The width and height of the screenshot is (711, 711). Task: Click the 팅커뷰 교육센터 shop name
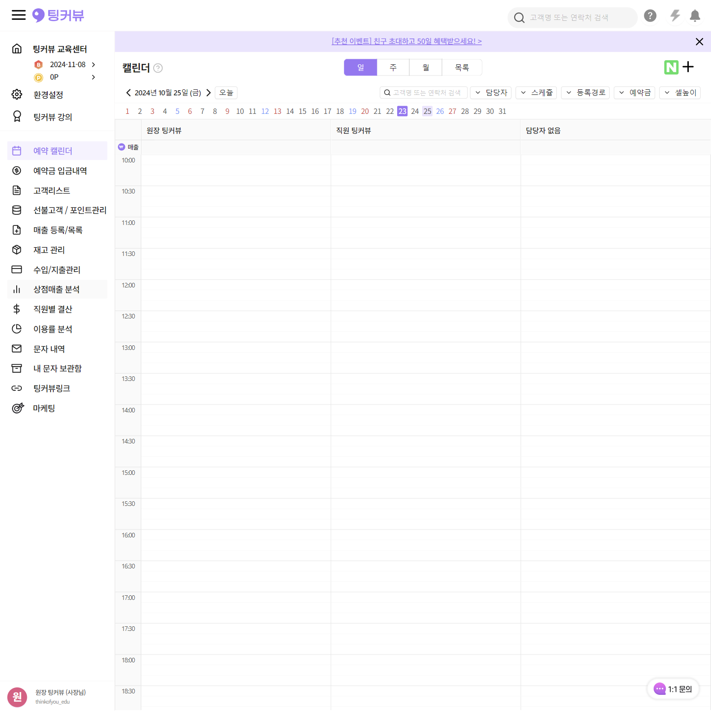pos(60,49)
